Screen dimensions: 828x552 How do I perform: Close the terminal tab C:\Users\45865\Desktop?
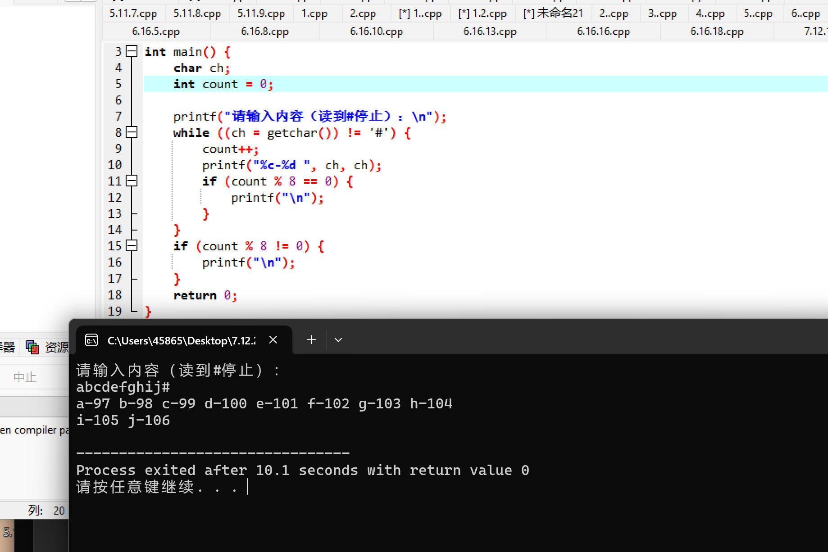[273, 340]
